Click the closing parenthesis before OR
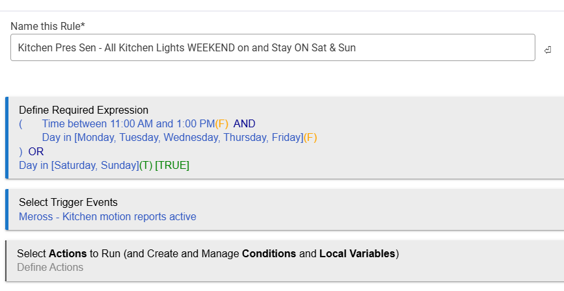564x291 pixels. [x=21, y=151]
